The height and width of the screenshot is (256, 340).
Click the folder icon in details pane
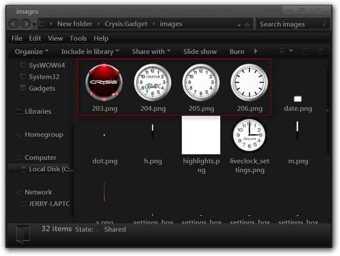pos(23,234)
